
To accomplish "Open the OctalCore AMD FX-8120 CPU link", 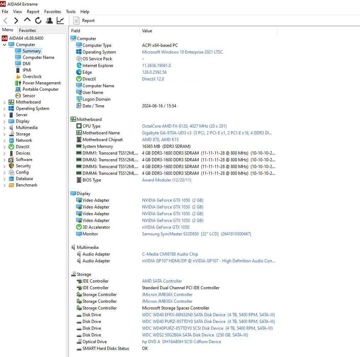I will pos(184,126).
